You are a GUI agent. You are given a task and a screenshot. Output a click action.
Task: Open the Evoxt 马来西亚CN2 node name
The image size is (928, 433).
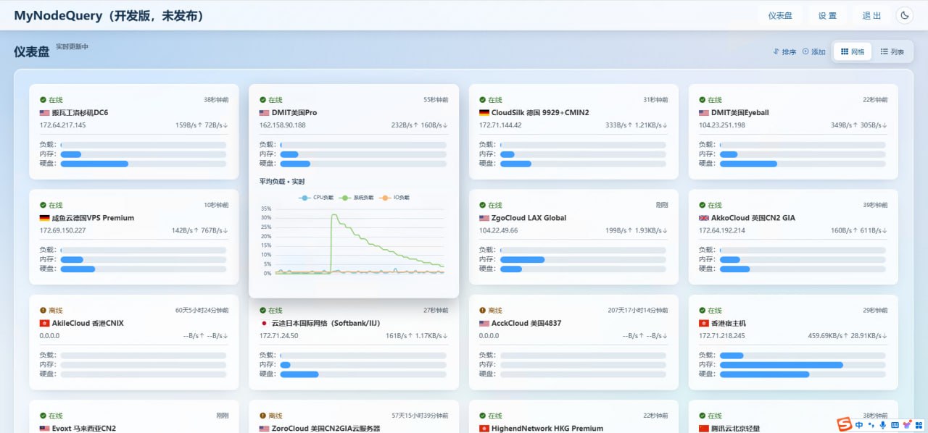[83, 428]
